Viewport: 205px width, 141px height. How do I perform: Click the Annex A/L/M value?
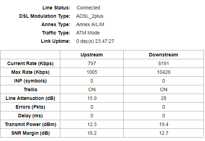coord(90,24)
